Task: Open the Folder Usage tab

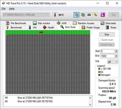Action: [91, 27]
